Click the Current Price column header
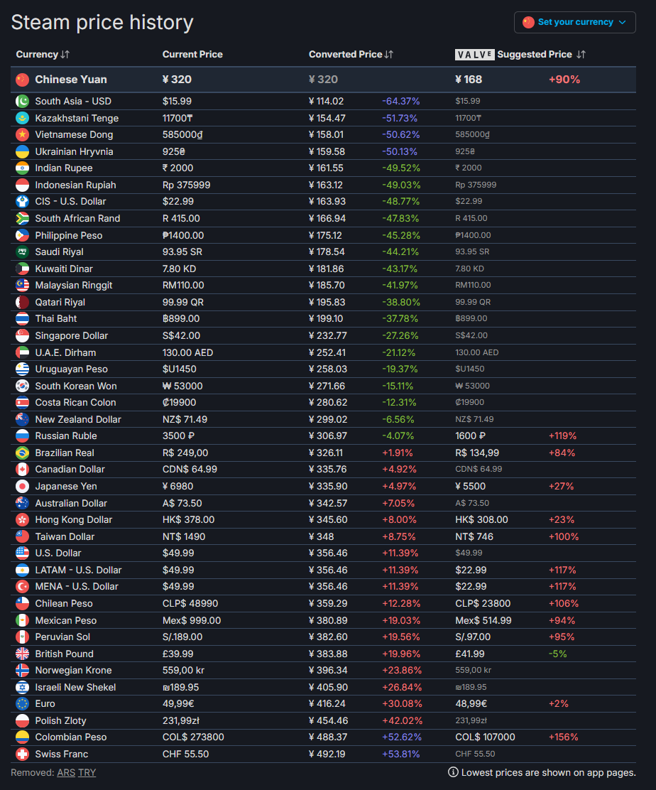The image size is (656, 790). [192, 55]
